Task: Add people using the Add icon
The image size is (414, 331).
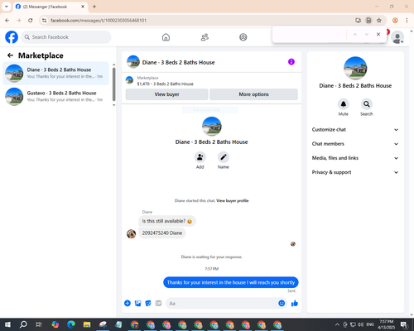Action: (200, 157)
